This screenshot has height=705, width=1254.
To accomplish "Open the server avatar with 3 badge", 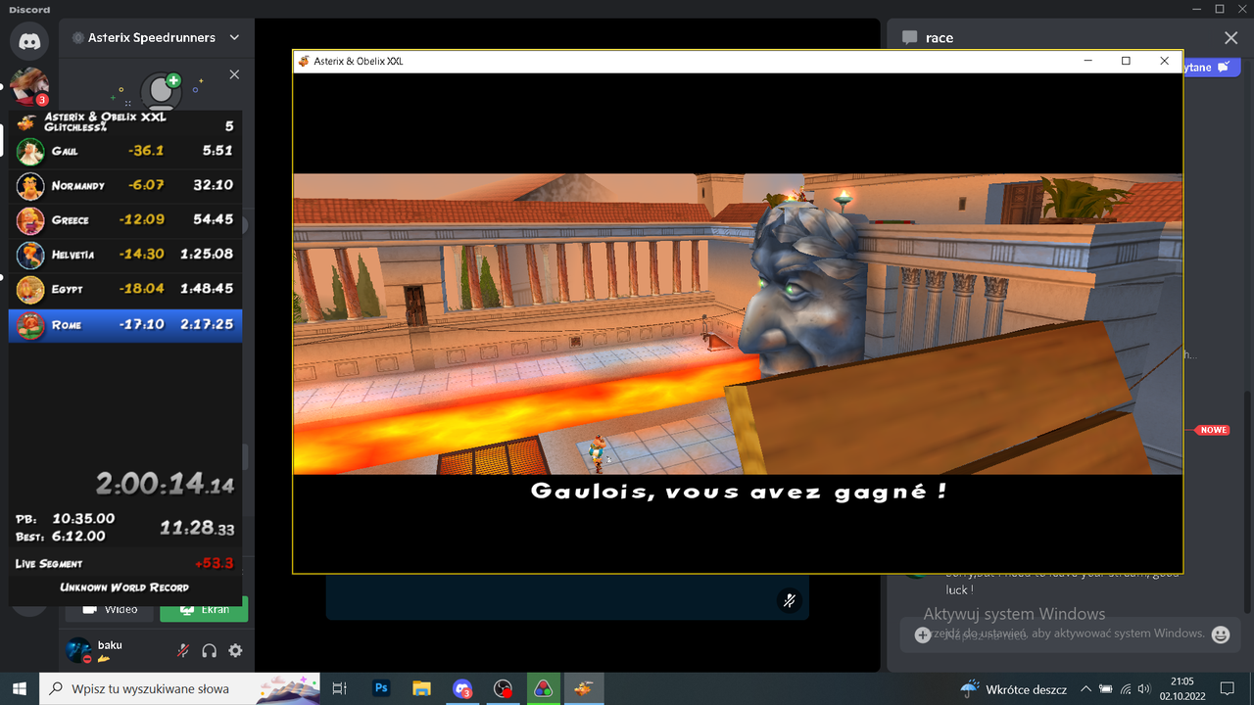I will (29, 88).
